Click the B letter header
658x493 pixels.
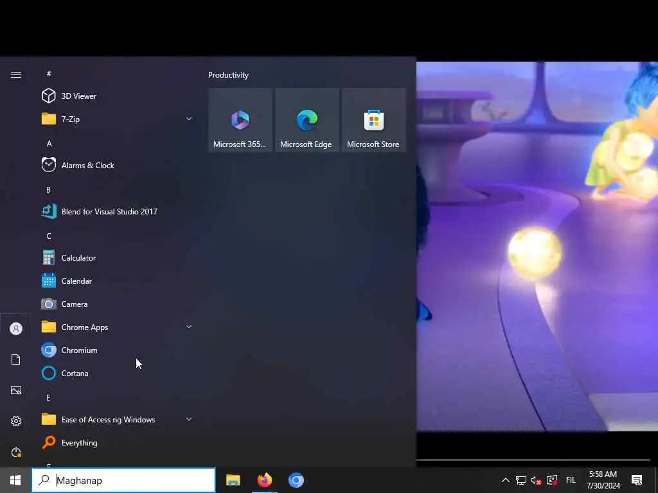click(x=48, y=189)
